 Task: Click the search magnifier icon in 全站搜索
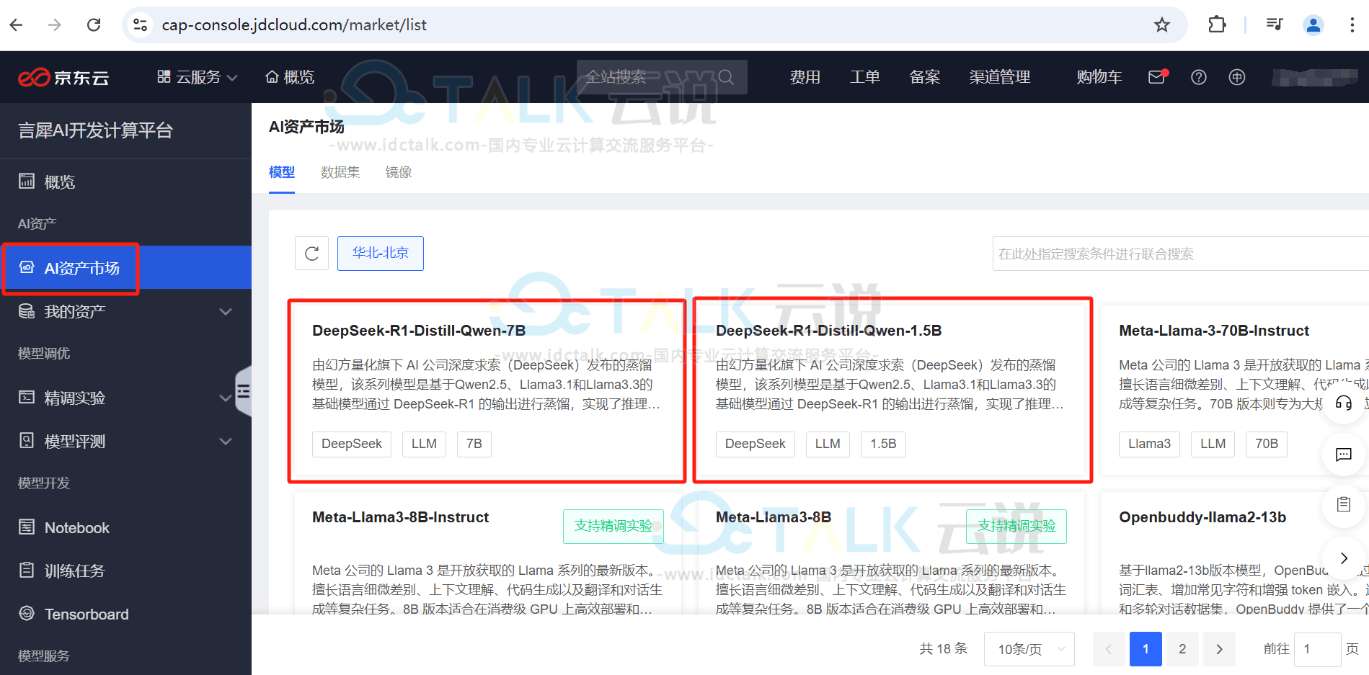click(726, 77)
